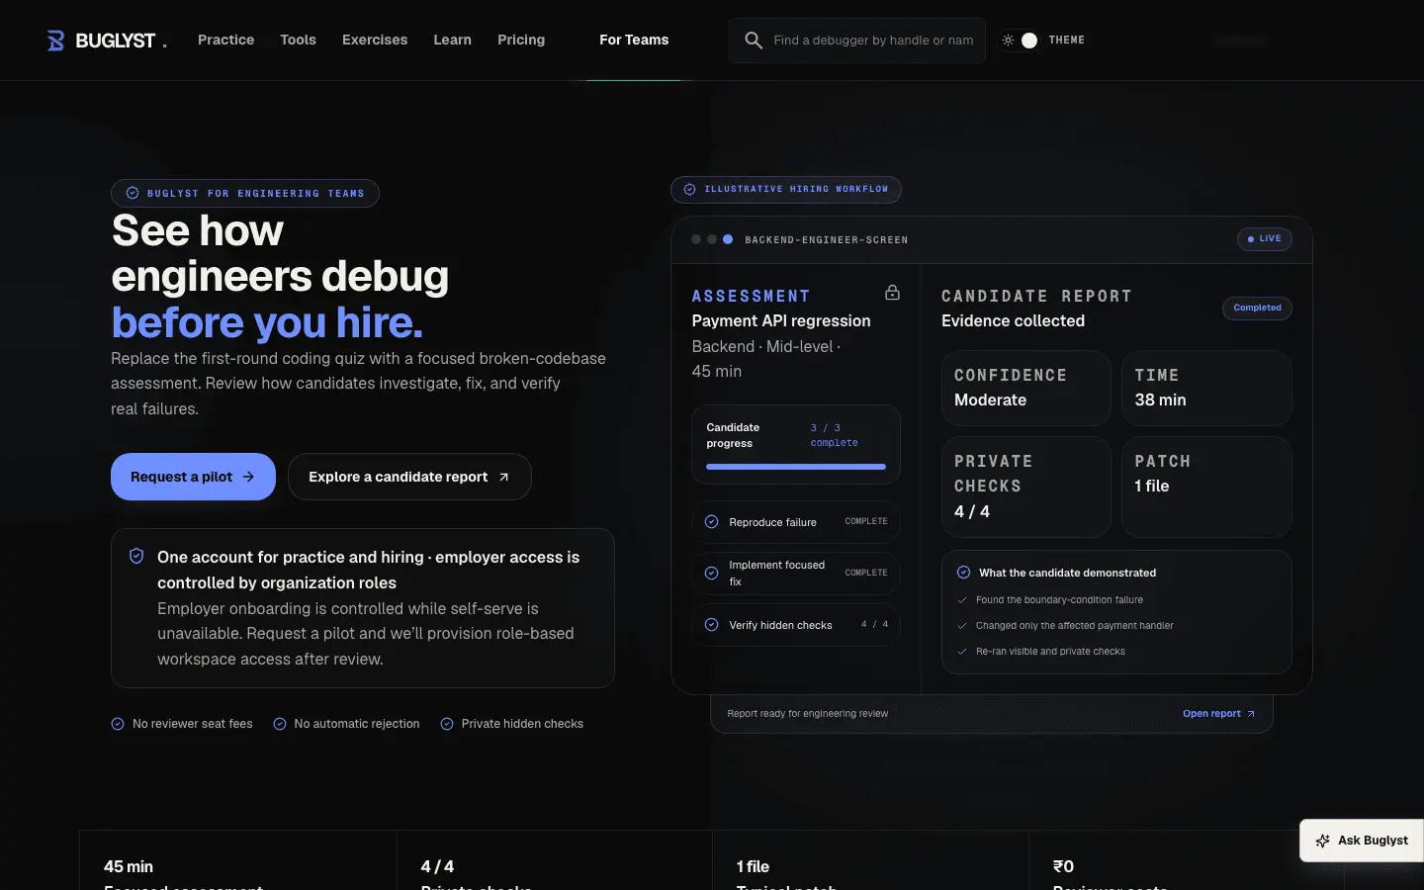This screenshot has width=1424, height=890.
Task: Click checkmark beside Changed only the affected payment handler
Action: point(961,625)
